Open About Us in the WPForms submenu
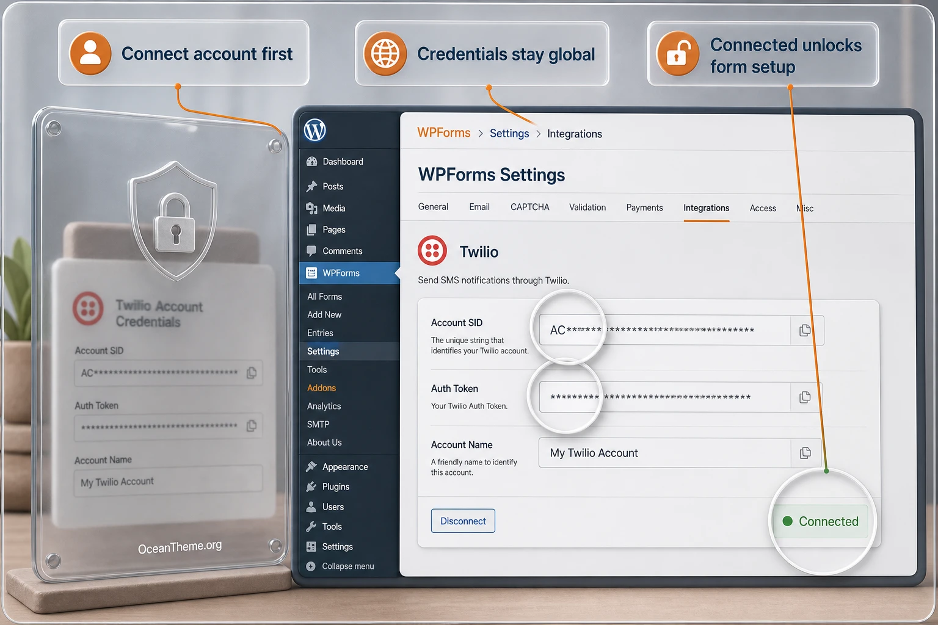Viewport: 938px width, 625px height. pyautogui.click(x=324, y=443)
